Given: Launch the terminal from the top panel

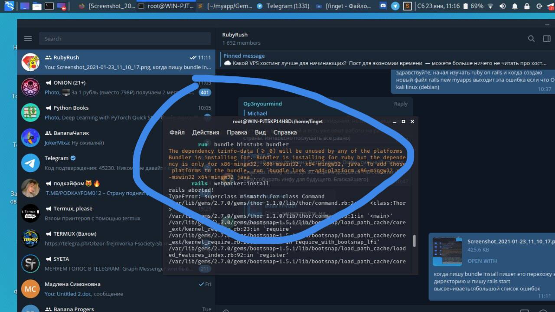Looking at the screenshot, I should pyautogui.click(x=49, y=6).
